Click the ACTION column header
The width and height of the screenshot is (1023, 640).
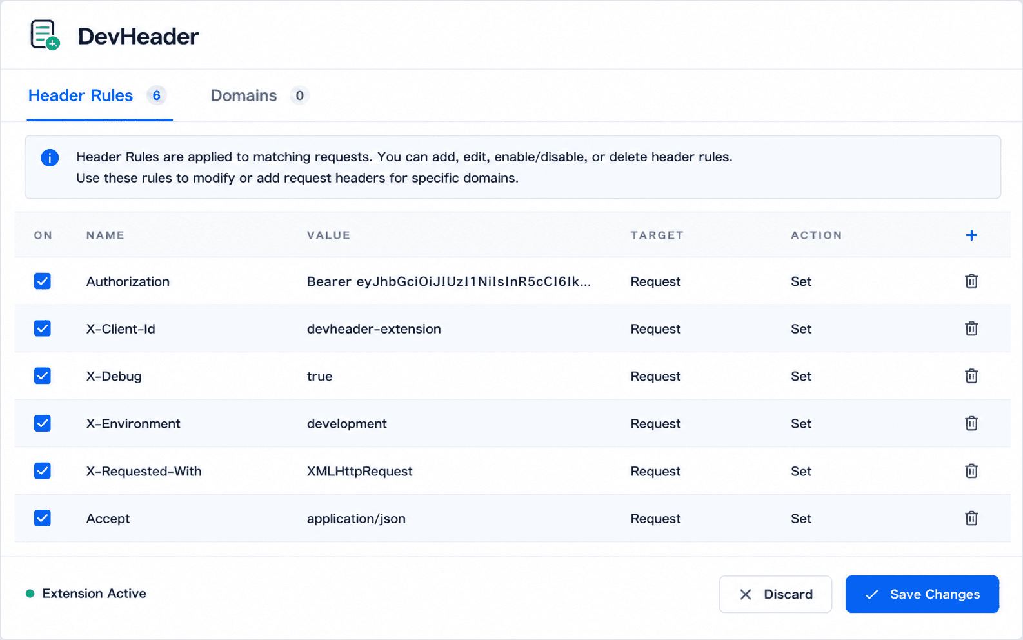coord(817,235)
